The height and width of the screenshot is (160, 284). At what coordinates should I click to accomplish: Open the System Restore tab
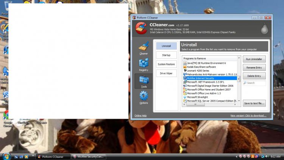(x=166, y=64)
